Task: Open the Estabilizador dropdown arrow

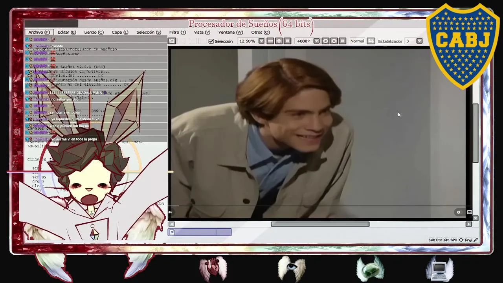Action: point(419,41)
